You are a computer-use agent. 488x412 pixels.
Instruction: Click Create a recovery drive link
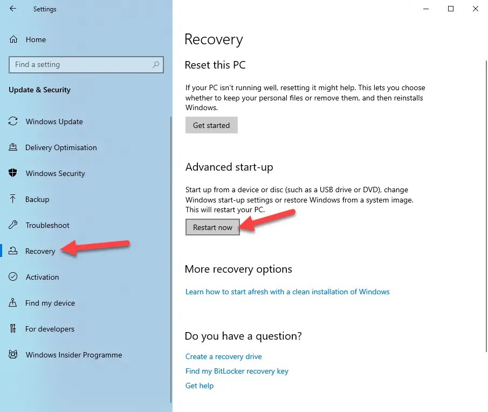tap(223, 356)
